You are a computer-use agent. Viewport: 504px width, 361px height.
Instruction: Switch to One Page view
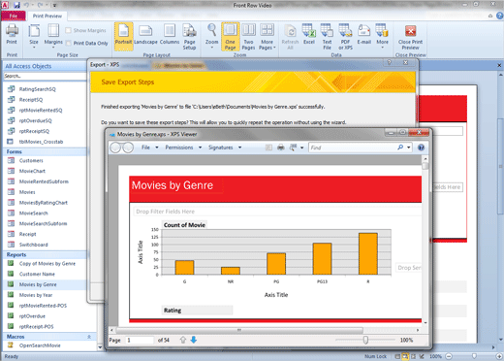click(x=230, y=36)
